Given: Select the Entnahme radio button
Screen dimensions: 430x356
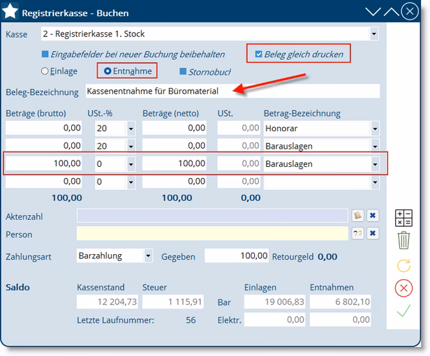Looking at the screenshot, I should click(x=107, y=71).
